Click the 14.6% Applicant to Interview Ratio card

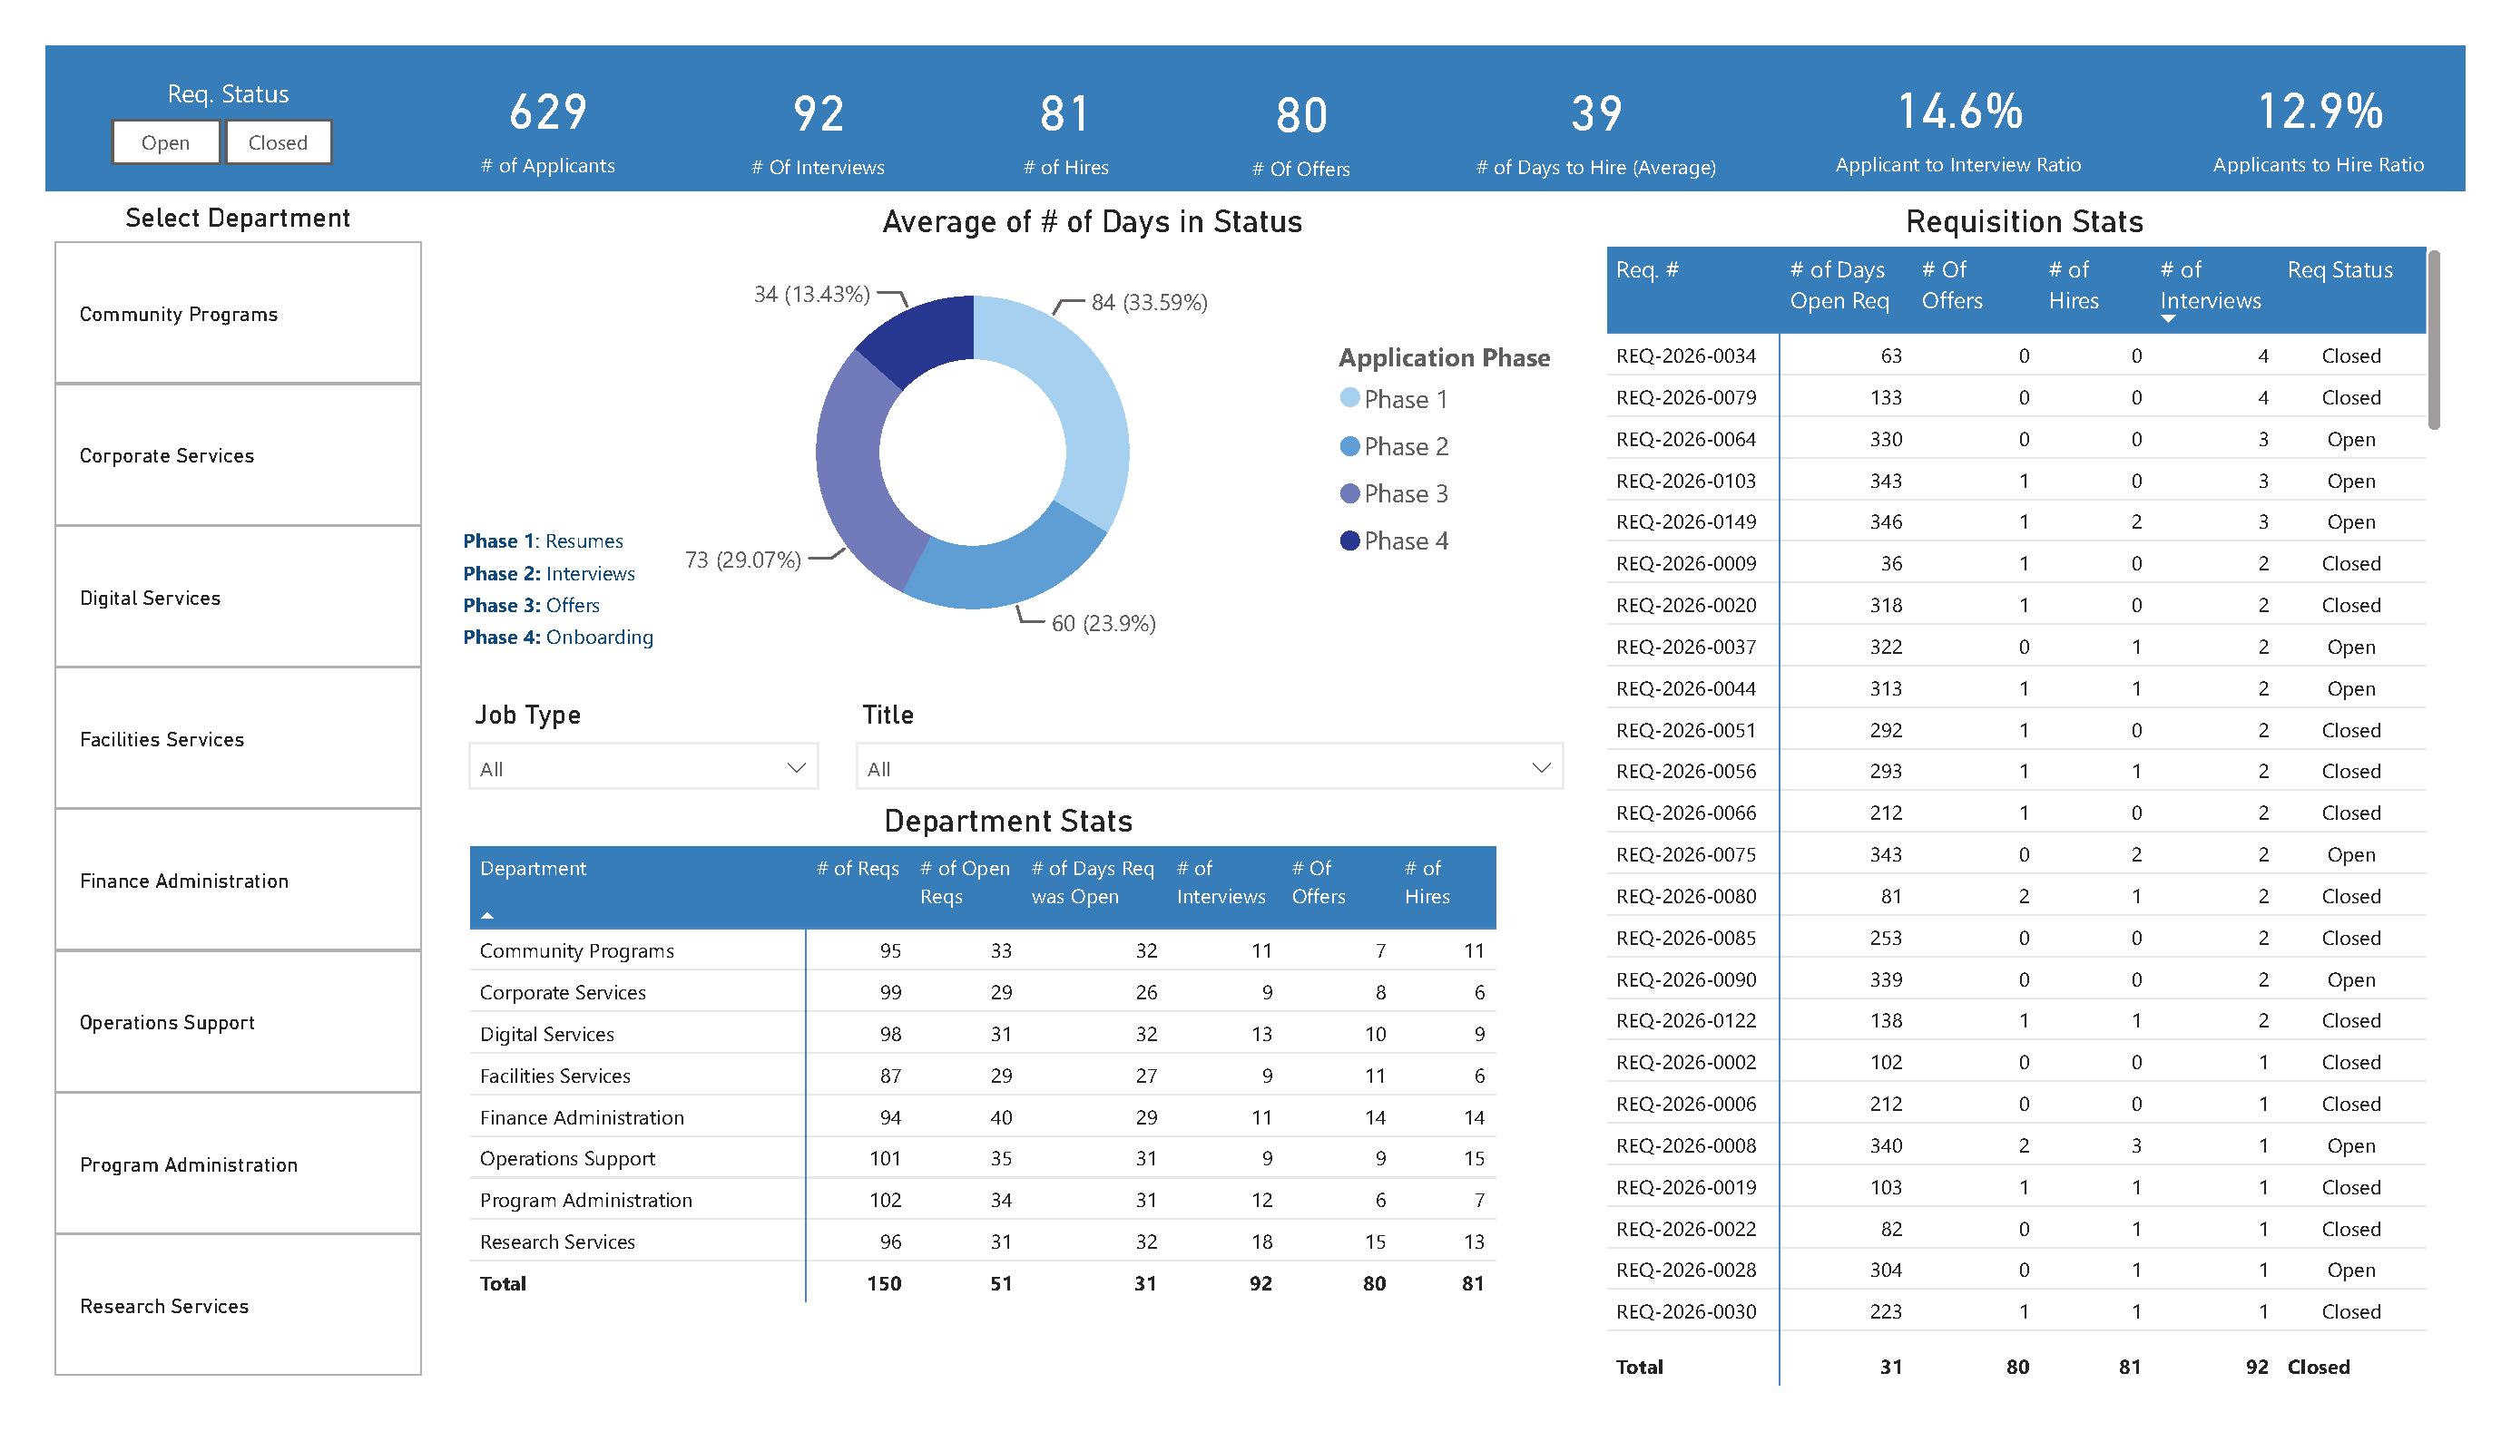point(1958,132)
